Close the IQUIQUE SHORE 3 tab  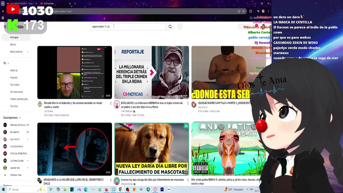pos(36,3)
